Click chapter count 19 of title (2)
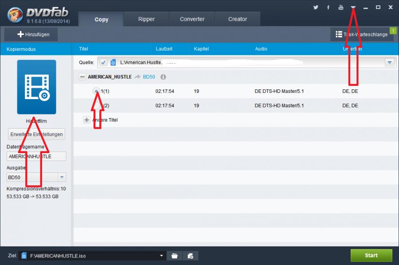Screen dimensions: 399x265 (196, 106)
